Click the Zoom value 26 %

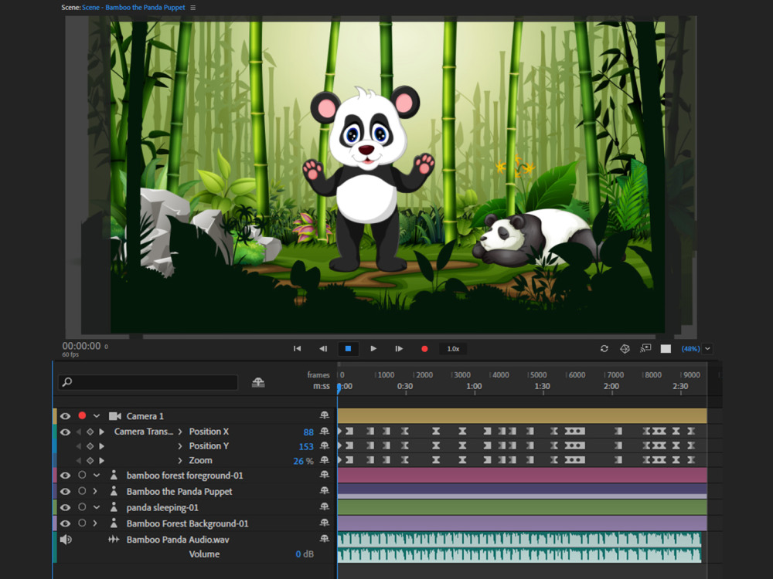(303, 461)
